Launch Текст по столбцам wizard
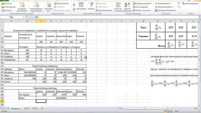 pos(118,7)
